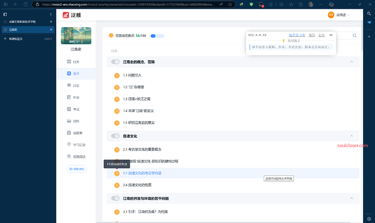Click chapter 3 number pill beside 江南的开发与环境的若干问题
The width and height of the screenshot is (375, 223).
pos(115,198)
